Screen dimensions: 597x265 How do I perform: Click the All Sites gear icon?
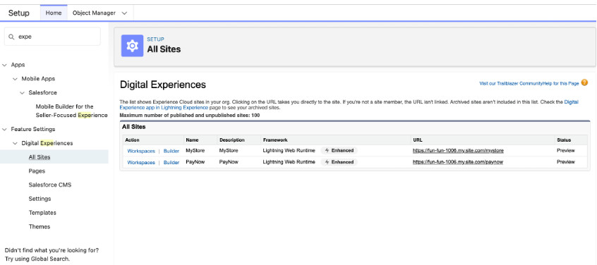click(132, 46)
